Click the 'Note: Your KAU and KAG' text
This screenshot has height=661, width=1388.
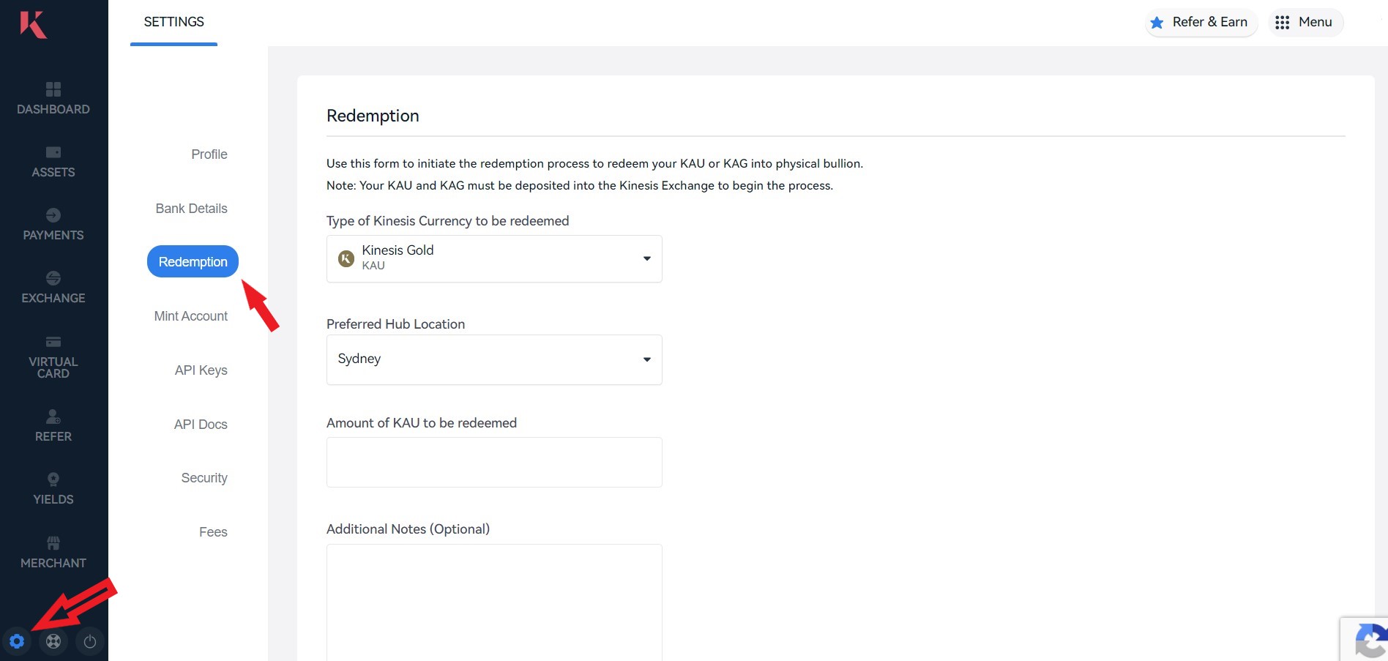[x=580, y=186]
